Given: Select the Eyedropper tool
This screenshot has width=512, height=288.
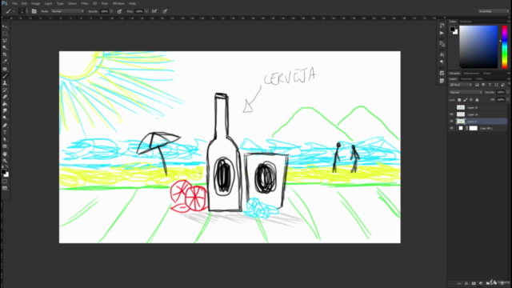Looking at the screenshot, I should (x=5, y=62).
